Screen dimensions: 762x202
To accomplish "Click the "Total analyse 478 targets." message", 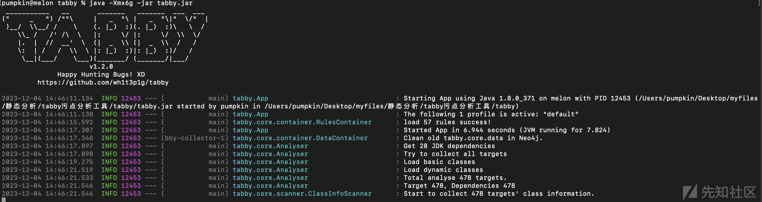I will 455,178.
